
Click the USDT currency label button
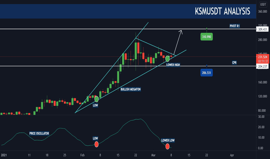[263, 4]
